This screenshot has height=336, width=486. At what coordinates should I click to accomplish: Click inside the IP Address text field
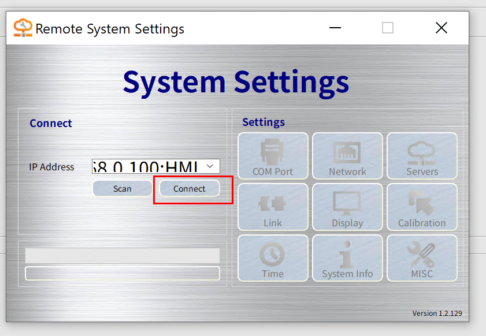pos(147,167)
